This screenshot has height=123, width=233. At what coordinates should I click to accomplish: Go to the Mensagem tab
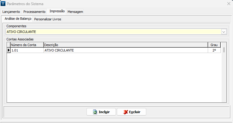[75, 12]
